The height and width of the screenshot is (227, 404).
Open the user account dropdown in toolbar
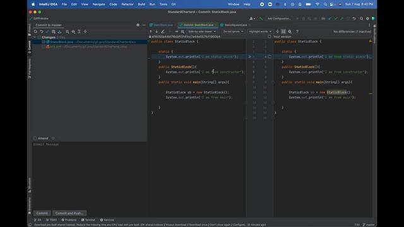252,18
